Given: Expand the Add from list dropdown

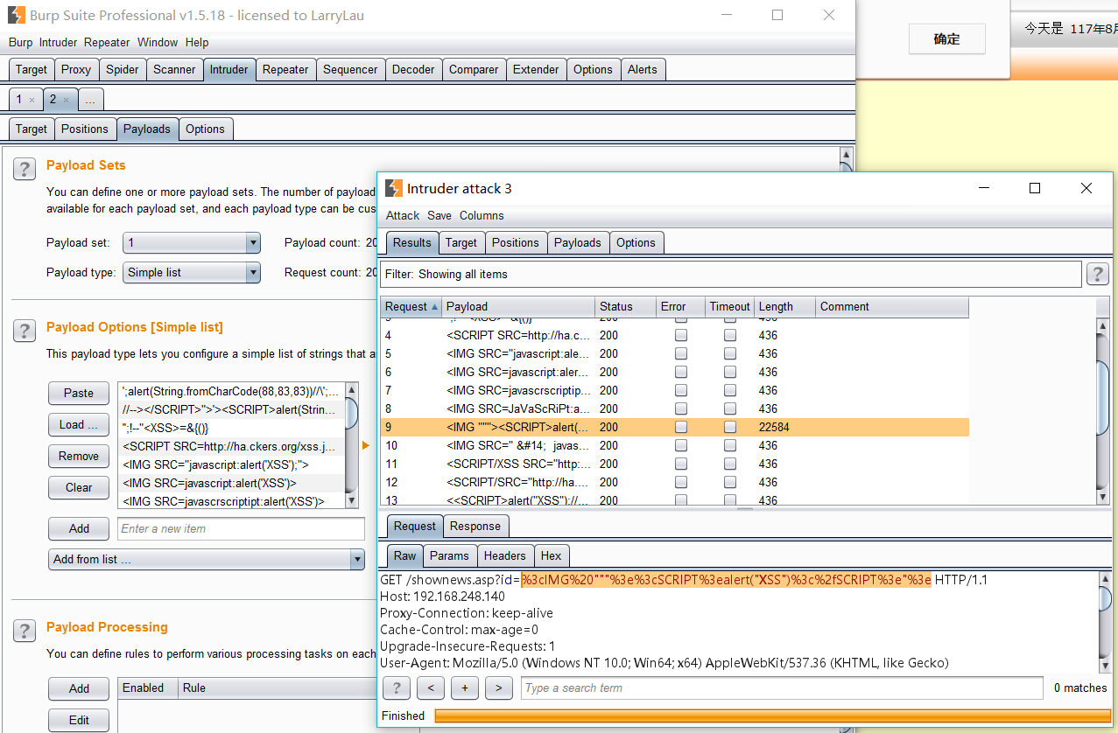Looking at the screenshot, I should [x=207, y=559].
